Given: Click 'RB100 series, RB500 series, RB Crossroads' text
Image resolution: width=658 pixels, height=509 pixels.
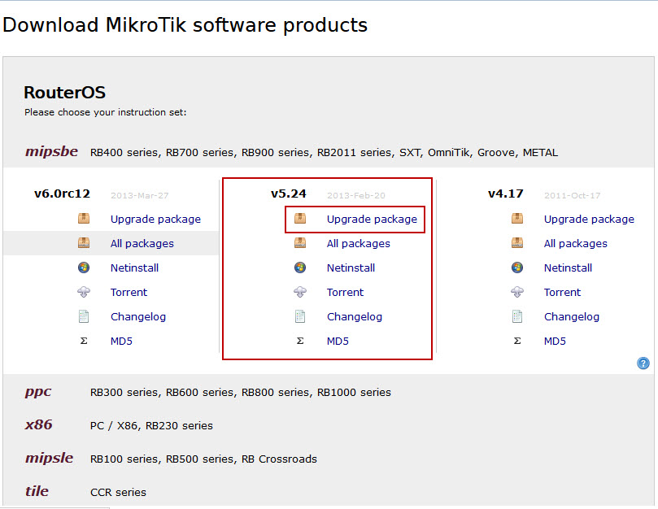Looking at the screenshot, I should (203, 459).
